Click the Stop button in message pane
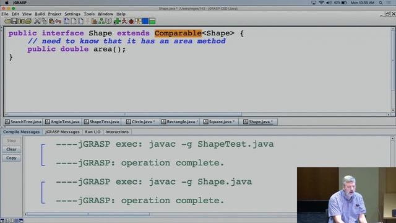 [11, 141]
